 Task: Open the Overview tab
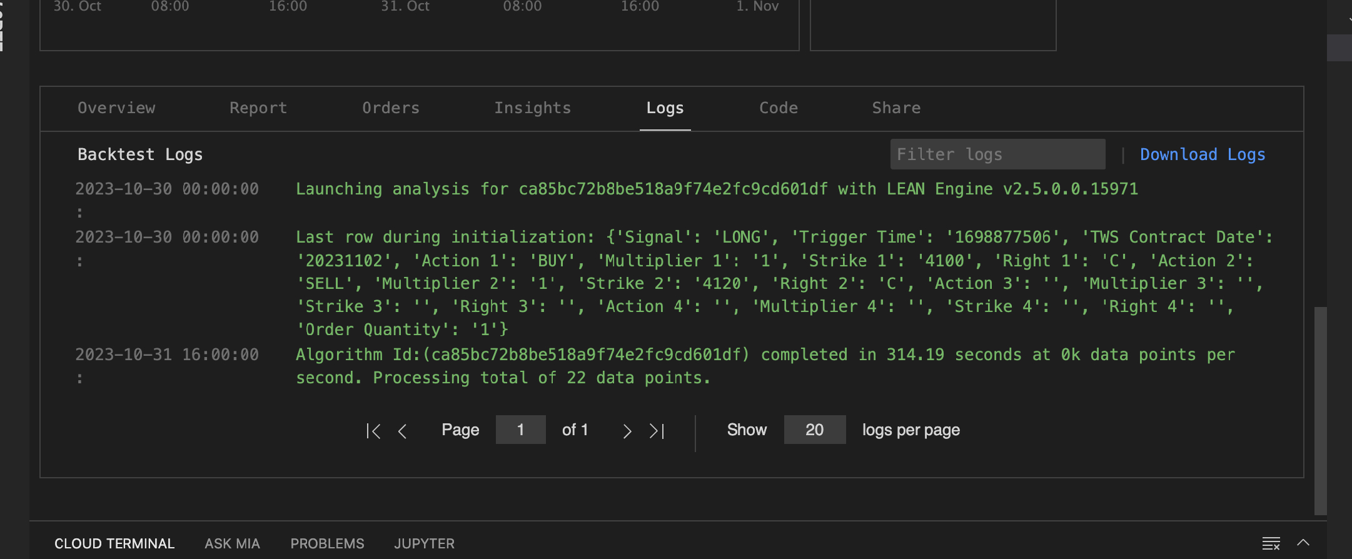point(116,108)
